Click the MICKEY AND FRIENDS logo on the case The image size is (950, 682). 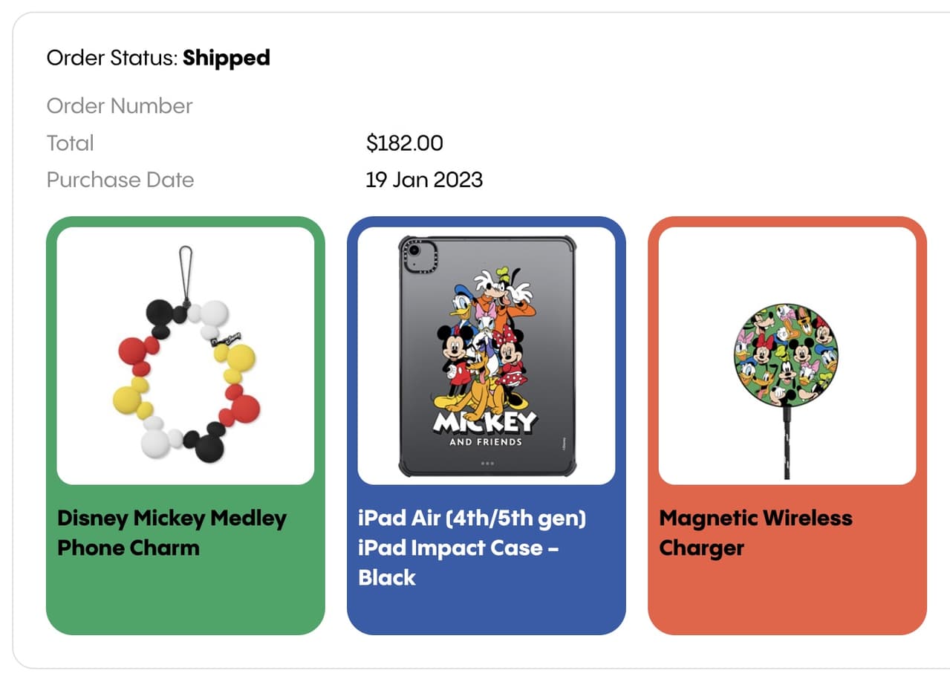[x=486, y=428]
